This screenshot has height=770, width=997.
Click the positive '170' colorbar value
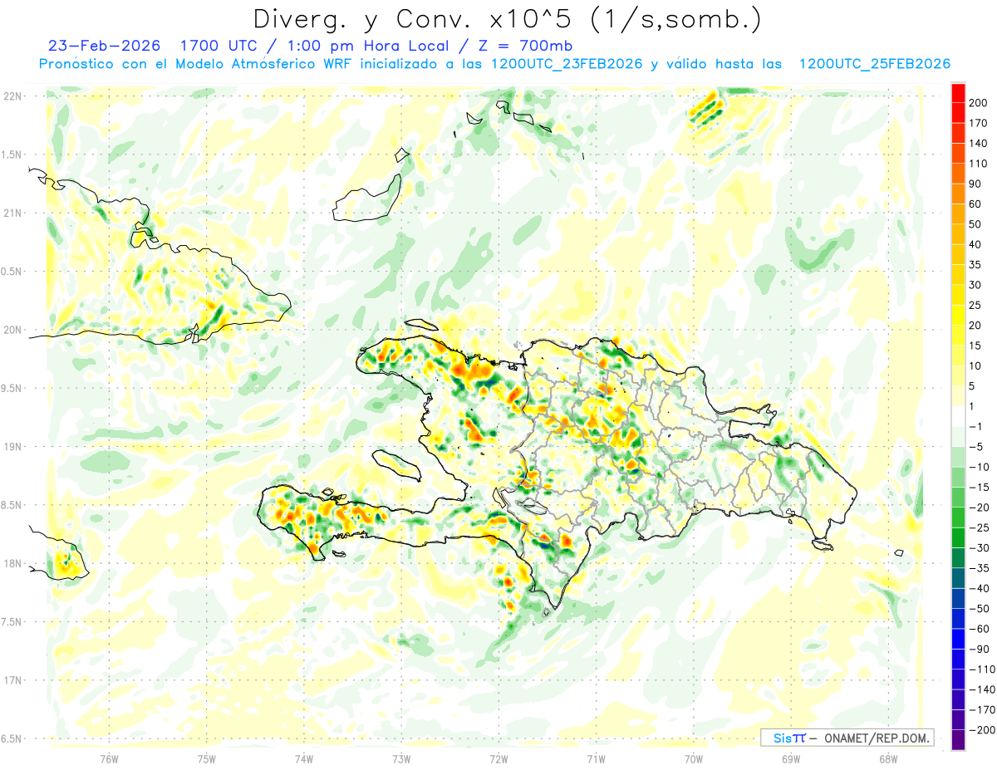coord(979,123)
